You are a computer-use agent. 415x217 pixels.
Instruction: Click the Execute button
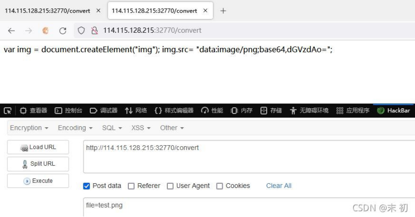tap(38, 181)
